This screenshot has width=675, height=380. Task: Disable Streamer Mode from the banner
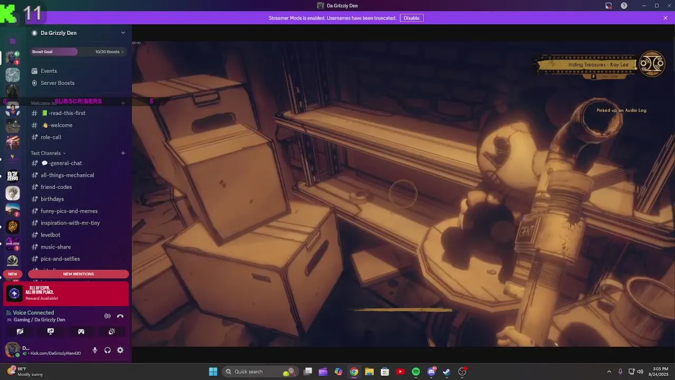point(411,18)
